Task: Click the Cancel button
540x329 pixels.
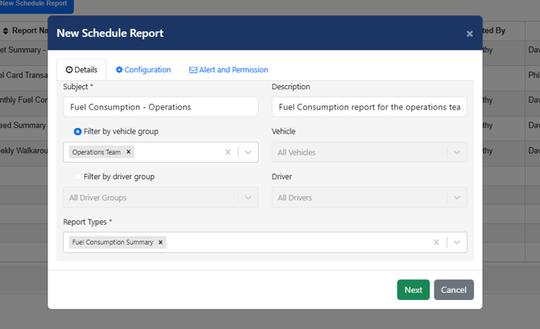Action: 454,290
